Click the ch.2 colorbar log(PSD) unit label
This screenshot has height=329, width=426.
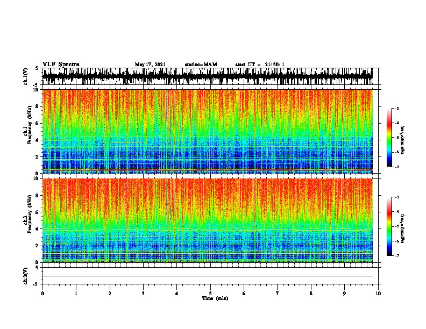coord(402,228)
